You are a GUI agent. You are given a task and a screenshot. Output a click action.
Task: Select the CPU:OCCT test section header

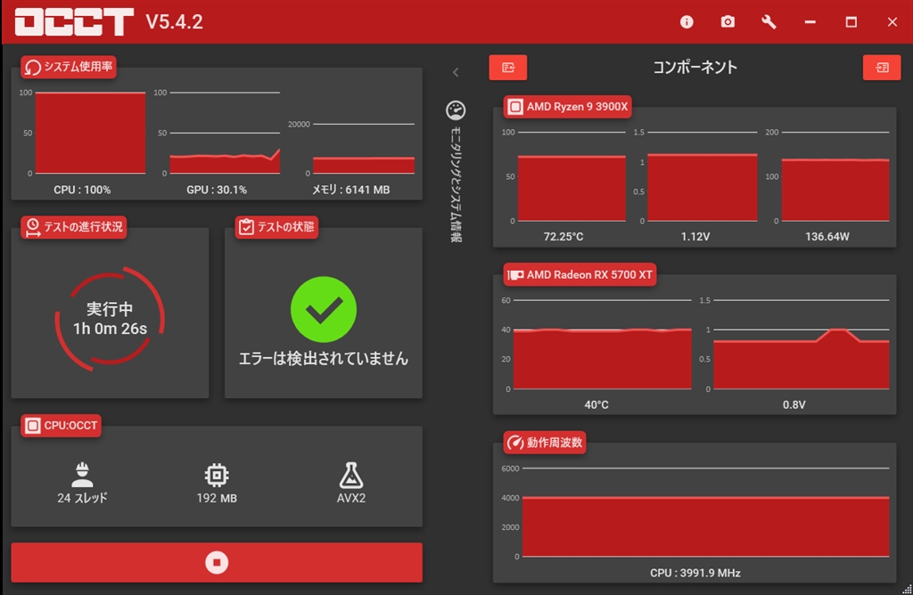coord(62,426)
